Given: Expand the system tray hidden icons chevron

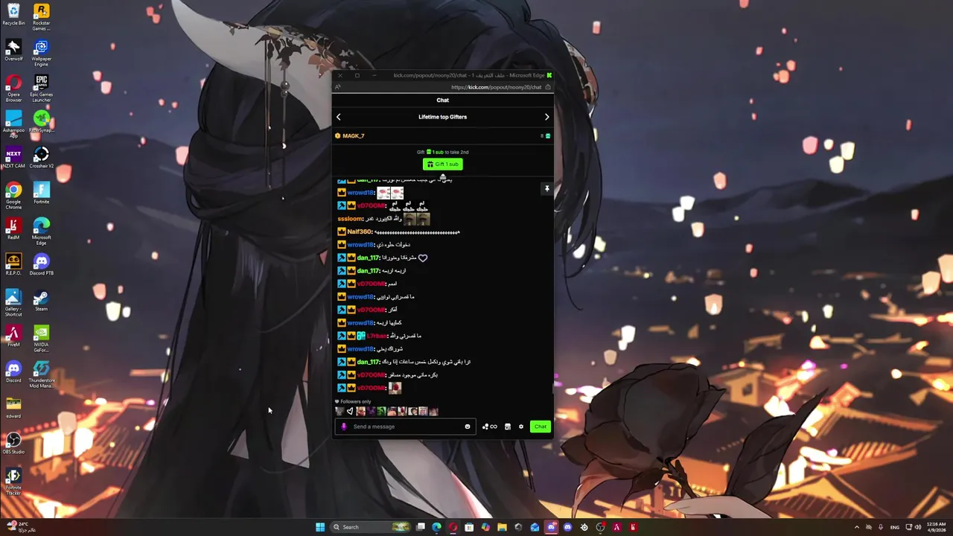Looking at the screenshot, I should [856, 527].
